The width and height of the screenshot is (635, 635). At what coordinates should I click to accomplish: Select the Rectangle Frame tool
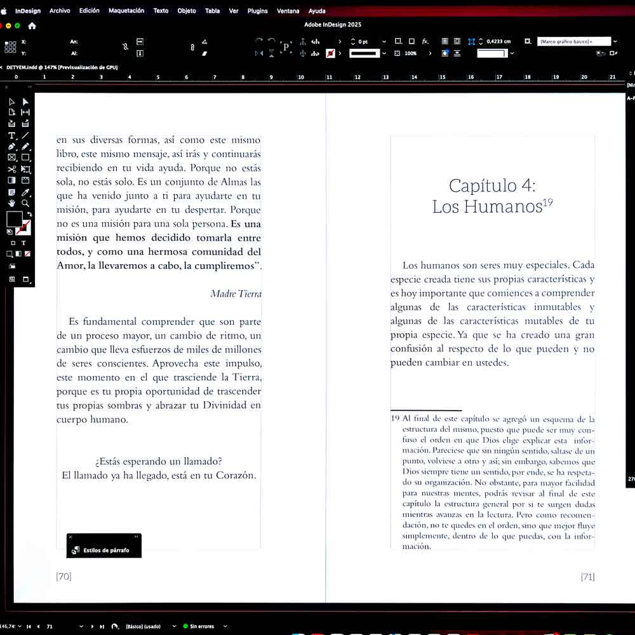tap(11, 157)
